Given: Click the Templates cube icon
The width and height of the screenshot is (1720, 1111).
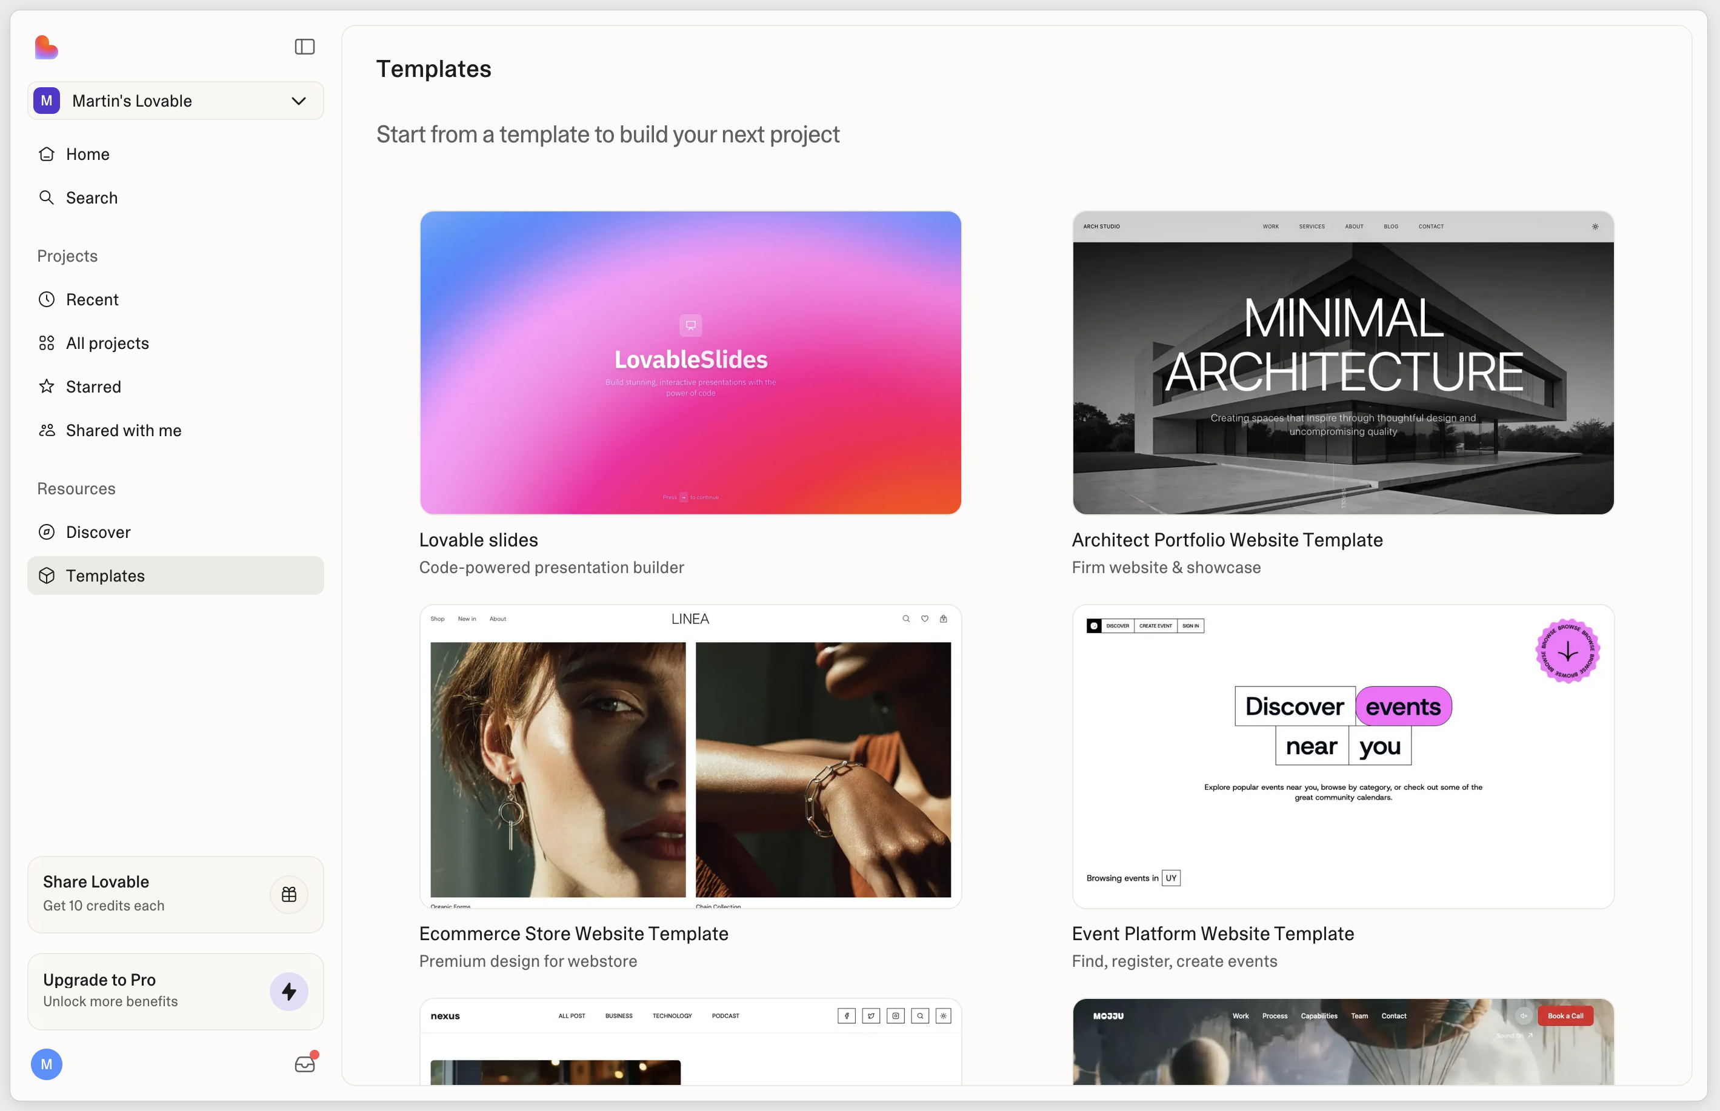Looking at the screenshot, I should tap(47, 575).
